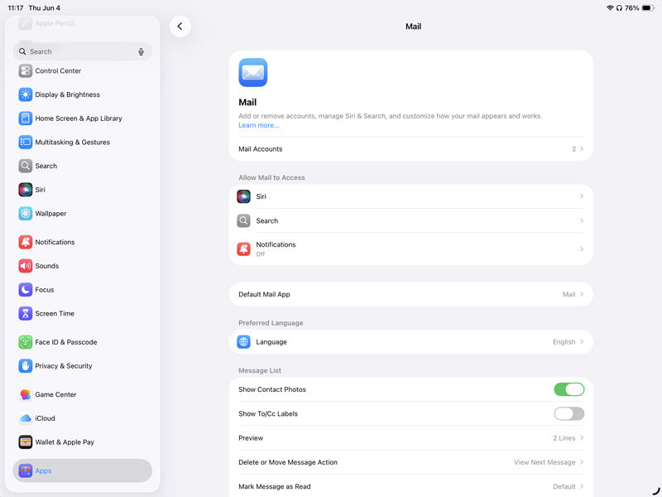The width and height of the screenshot is (662, 497).
Task: Tap the Screen Time hourglass icon
Action: tap(26, 314)
